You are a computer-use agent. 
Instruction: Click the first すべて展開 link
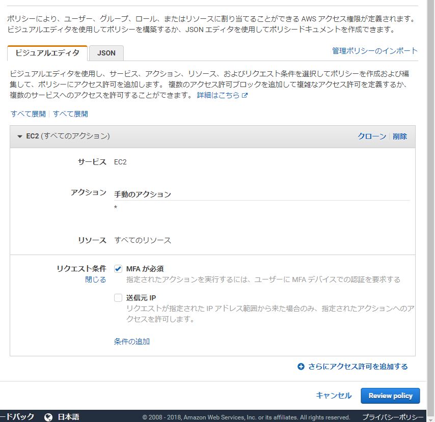28,114
